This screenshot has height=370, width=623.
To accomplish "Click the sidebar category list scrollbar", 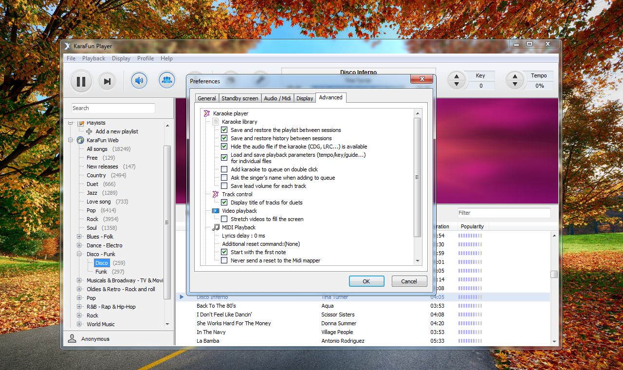I will pos(167,222).
